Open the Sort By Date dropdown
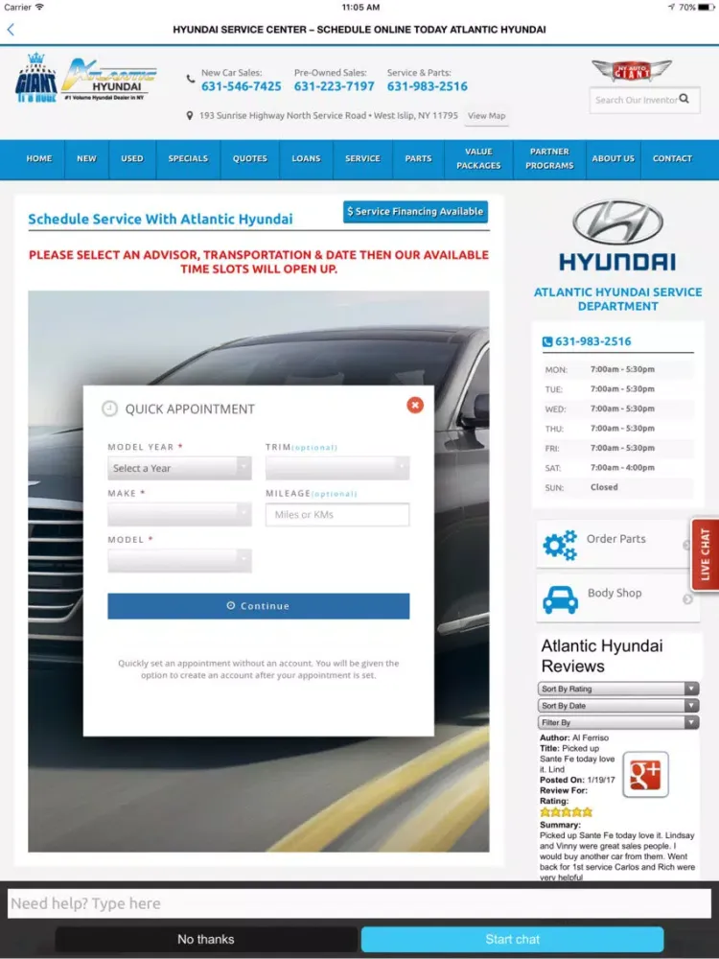 [618, 705]
